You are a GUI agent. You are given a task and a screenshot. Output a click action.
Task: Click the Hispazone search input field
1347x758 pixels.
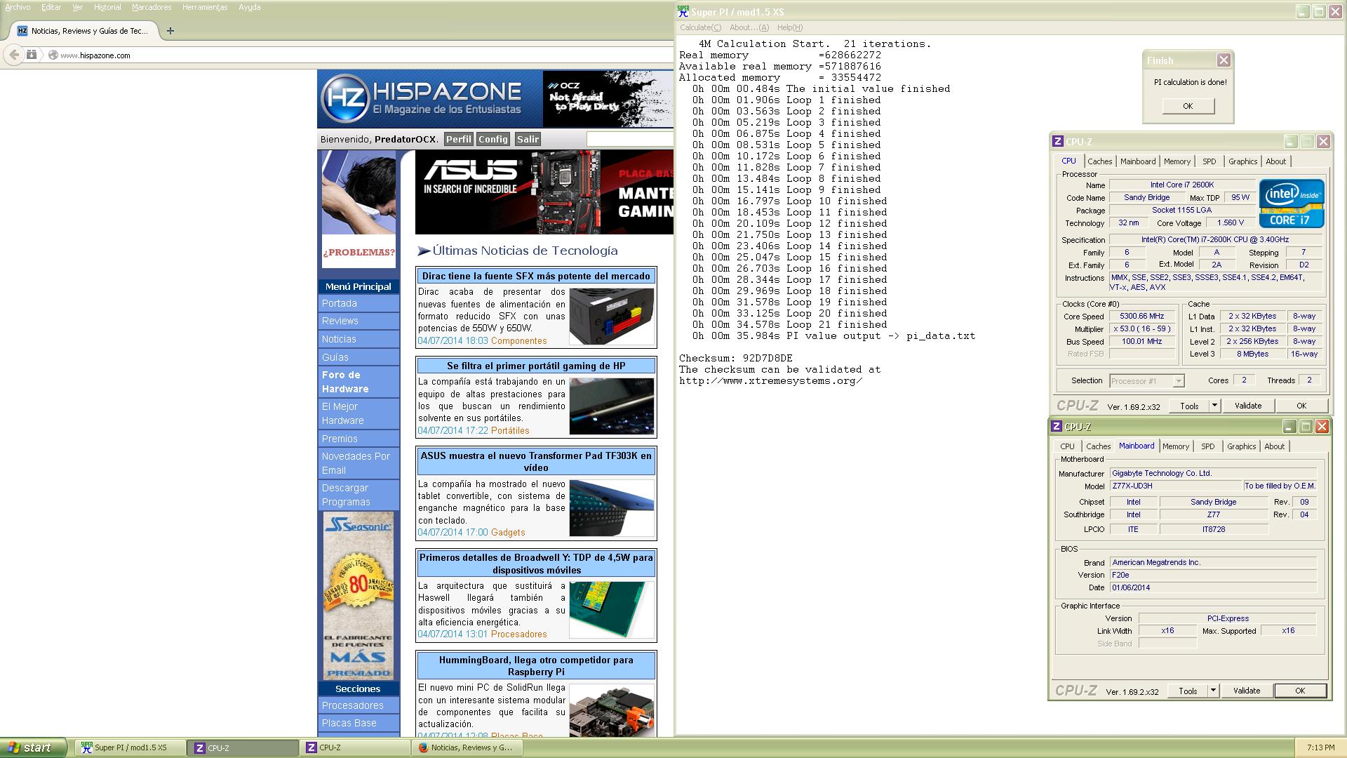pos(629,139)
